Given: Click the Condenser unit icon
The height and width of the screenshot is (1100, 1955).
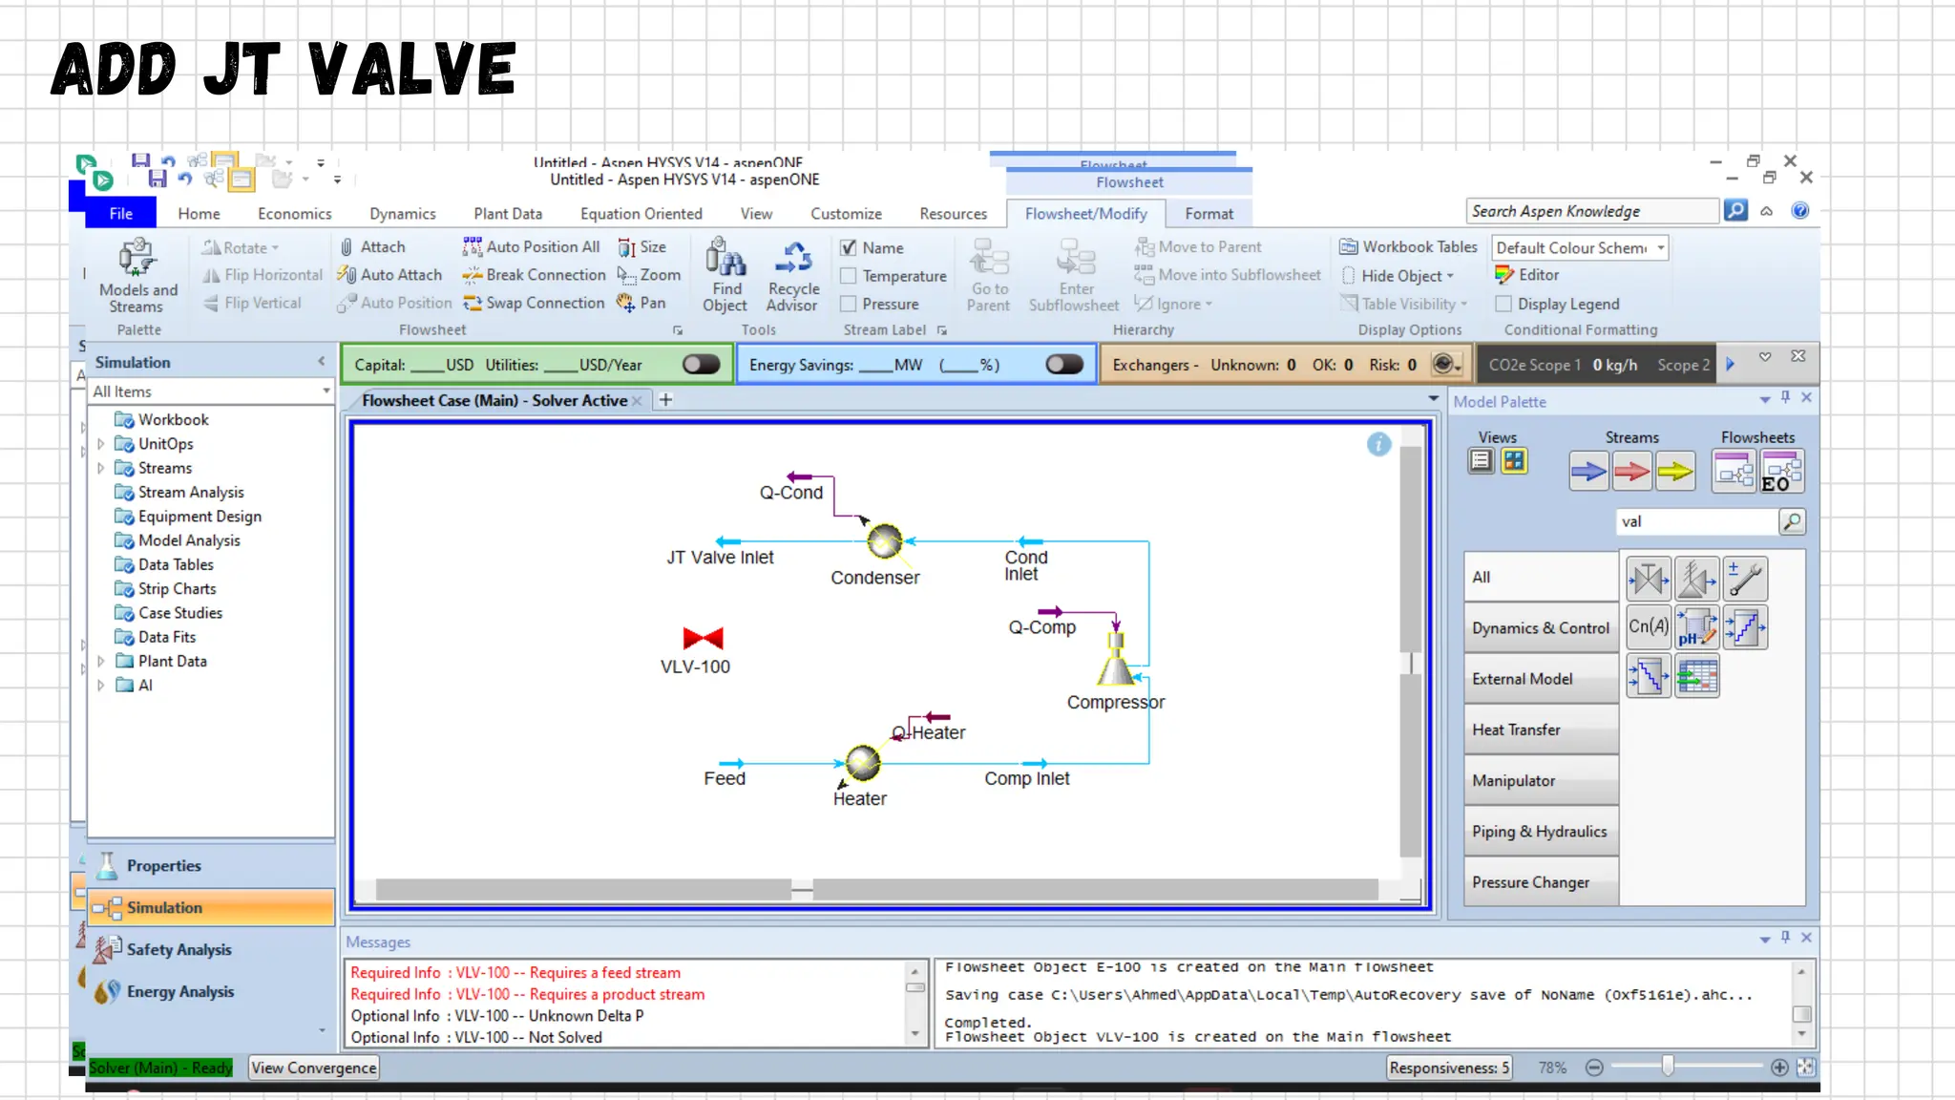Looking at the screenshot, I should [885, 541].
